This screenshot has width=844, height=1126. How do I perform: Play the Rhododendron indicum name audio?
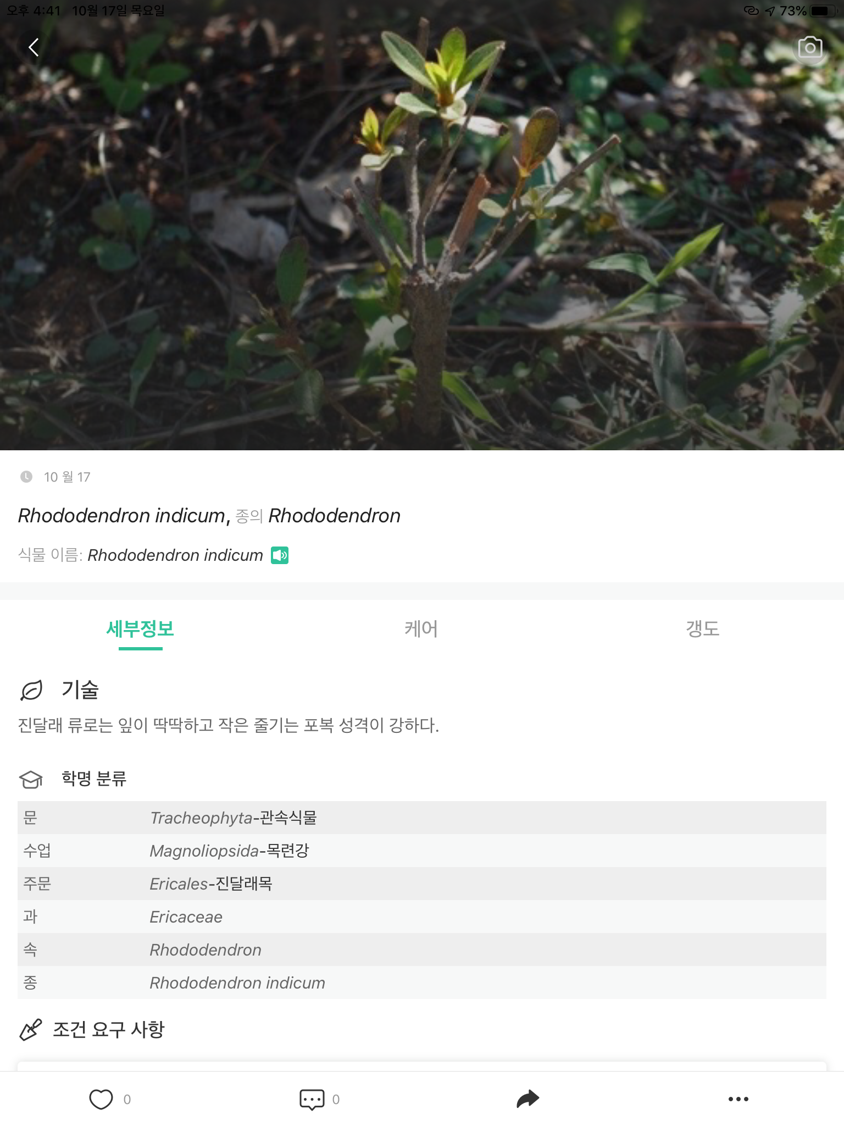tap(280, 555)
